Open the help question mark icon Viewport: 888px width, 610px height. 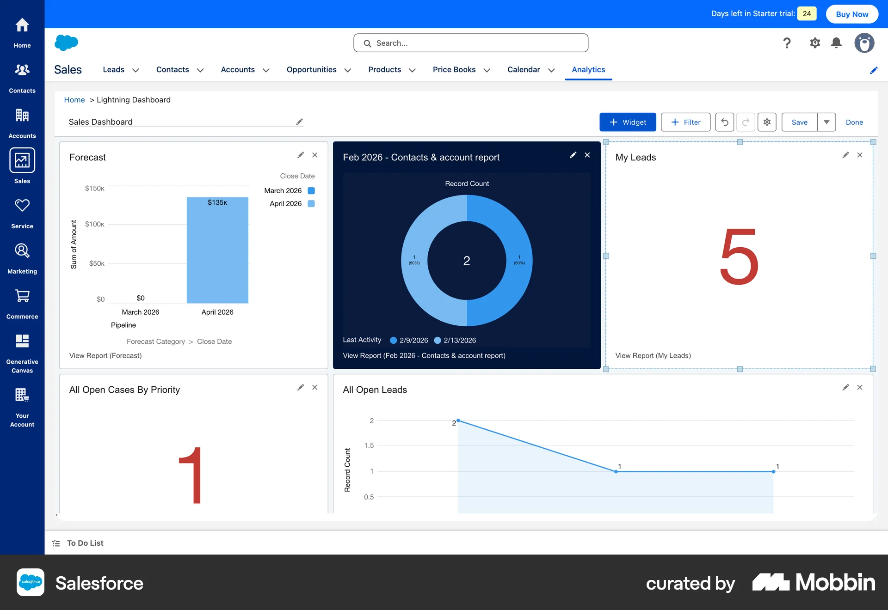(787, 43)
